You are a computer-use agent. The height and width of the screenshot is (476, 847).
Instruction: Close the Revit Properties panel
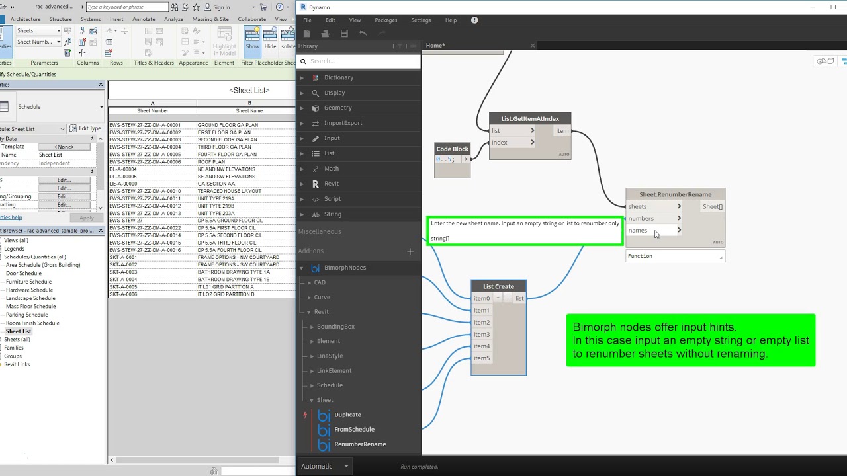(x=101, y=85)
